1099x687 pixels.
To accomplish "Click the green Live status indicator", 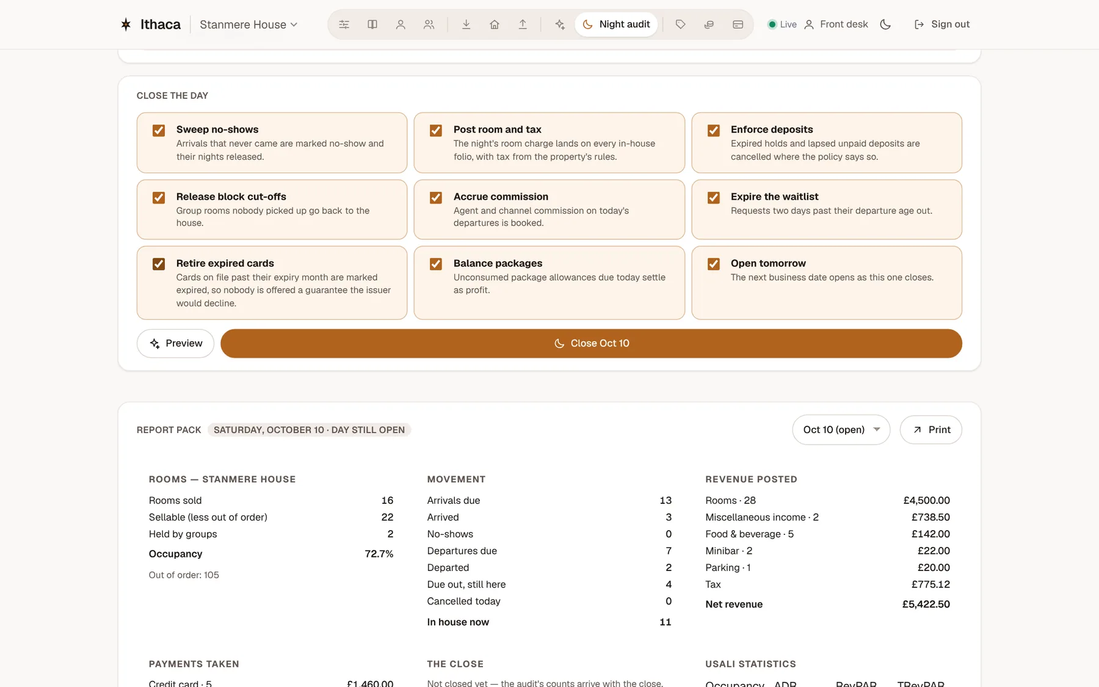I will pos(782,24).
